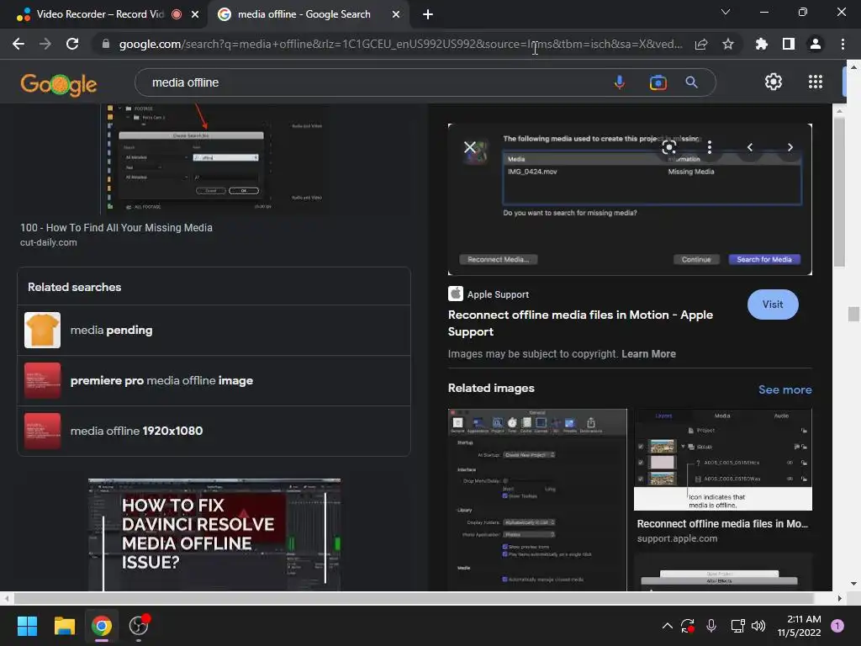Click Apple Support source name
Image resolution: width=861 pixels, height=646 pixels.
pyautogui.click(x=498, y=294)
